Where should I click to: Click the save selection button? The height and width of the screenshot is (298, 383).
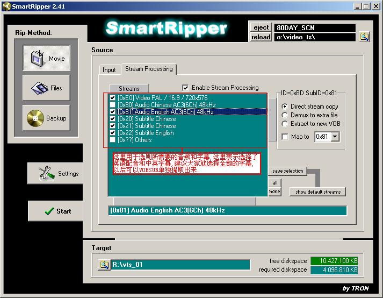tap(288, 171)
